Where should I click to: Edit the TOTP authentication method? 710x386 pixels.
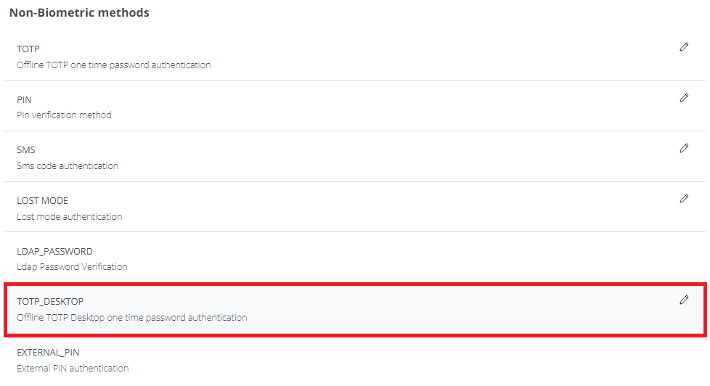(x=684, y=47)
